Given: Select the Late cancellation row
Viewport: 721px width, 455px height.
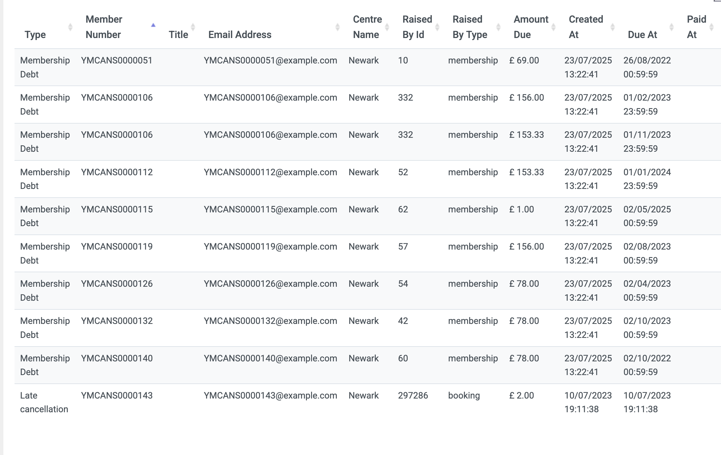Looking at the screenshot, I should click(x=368, y=402).
